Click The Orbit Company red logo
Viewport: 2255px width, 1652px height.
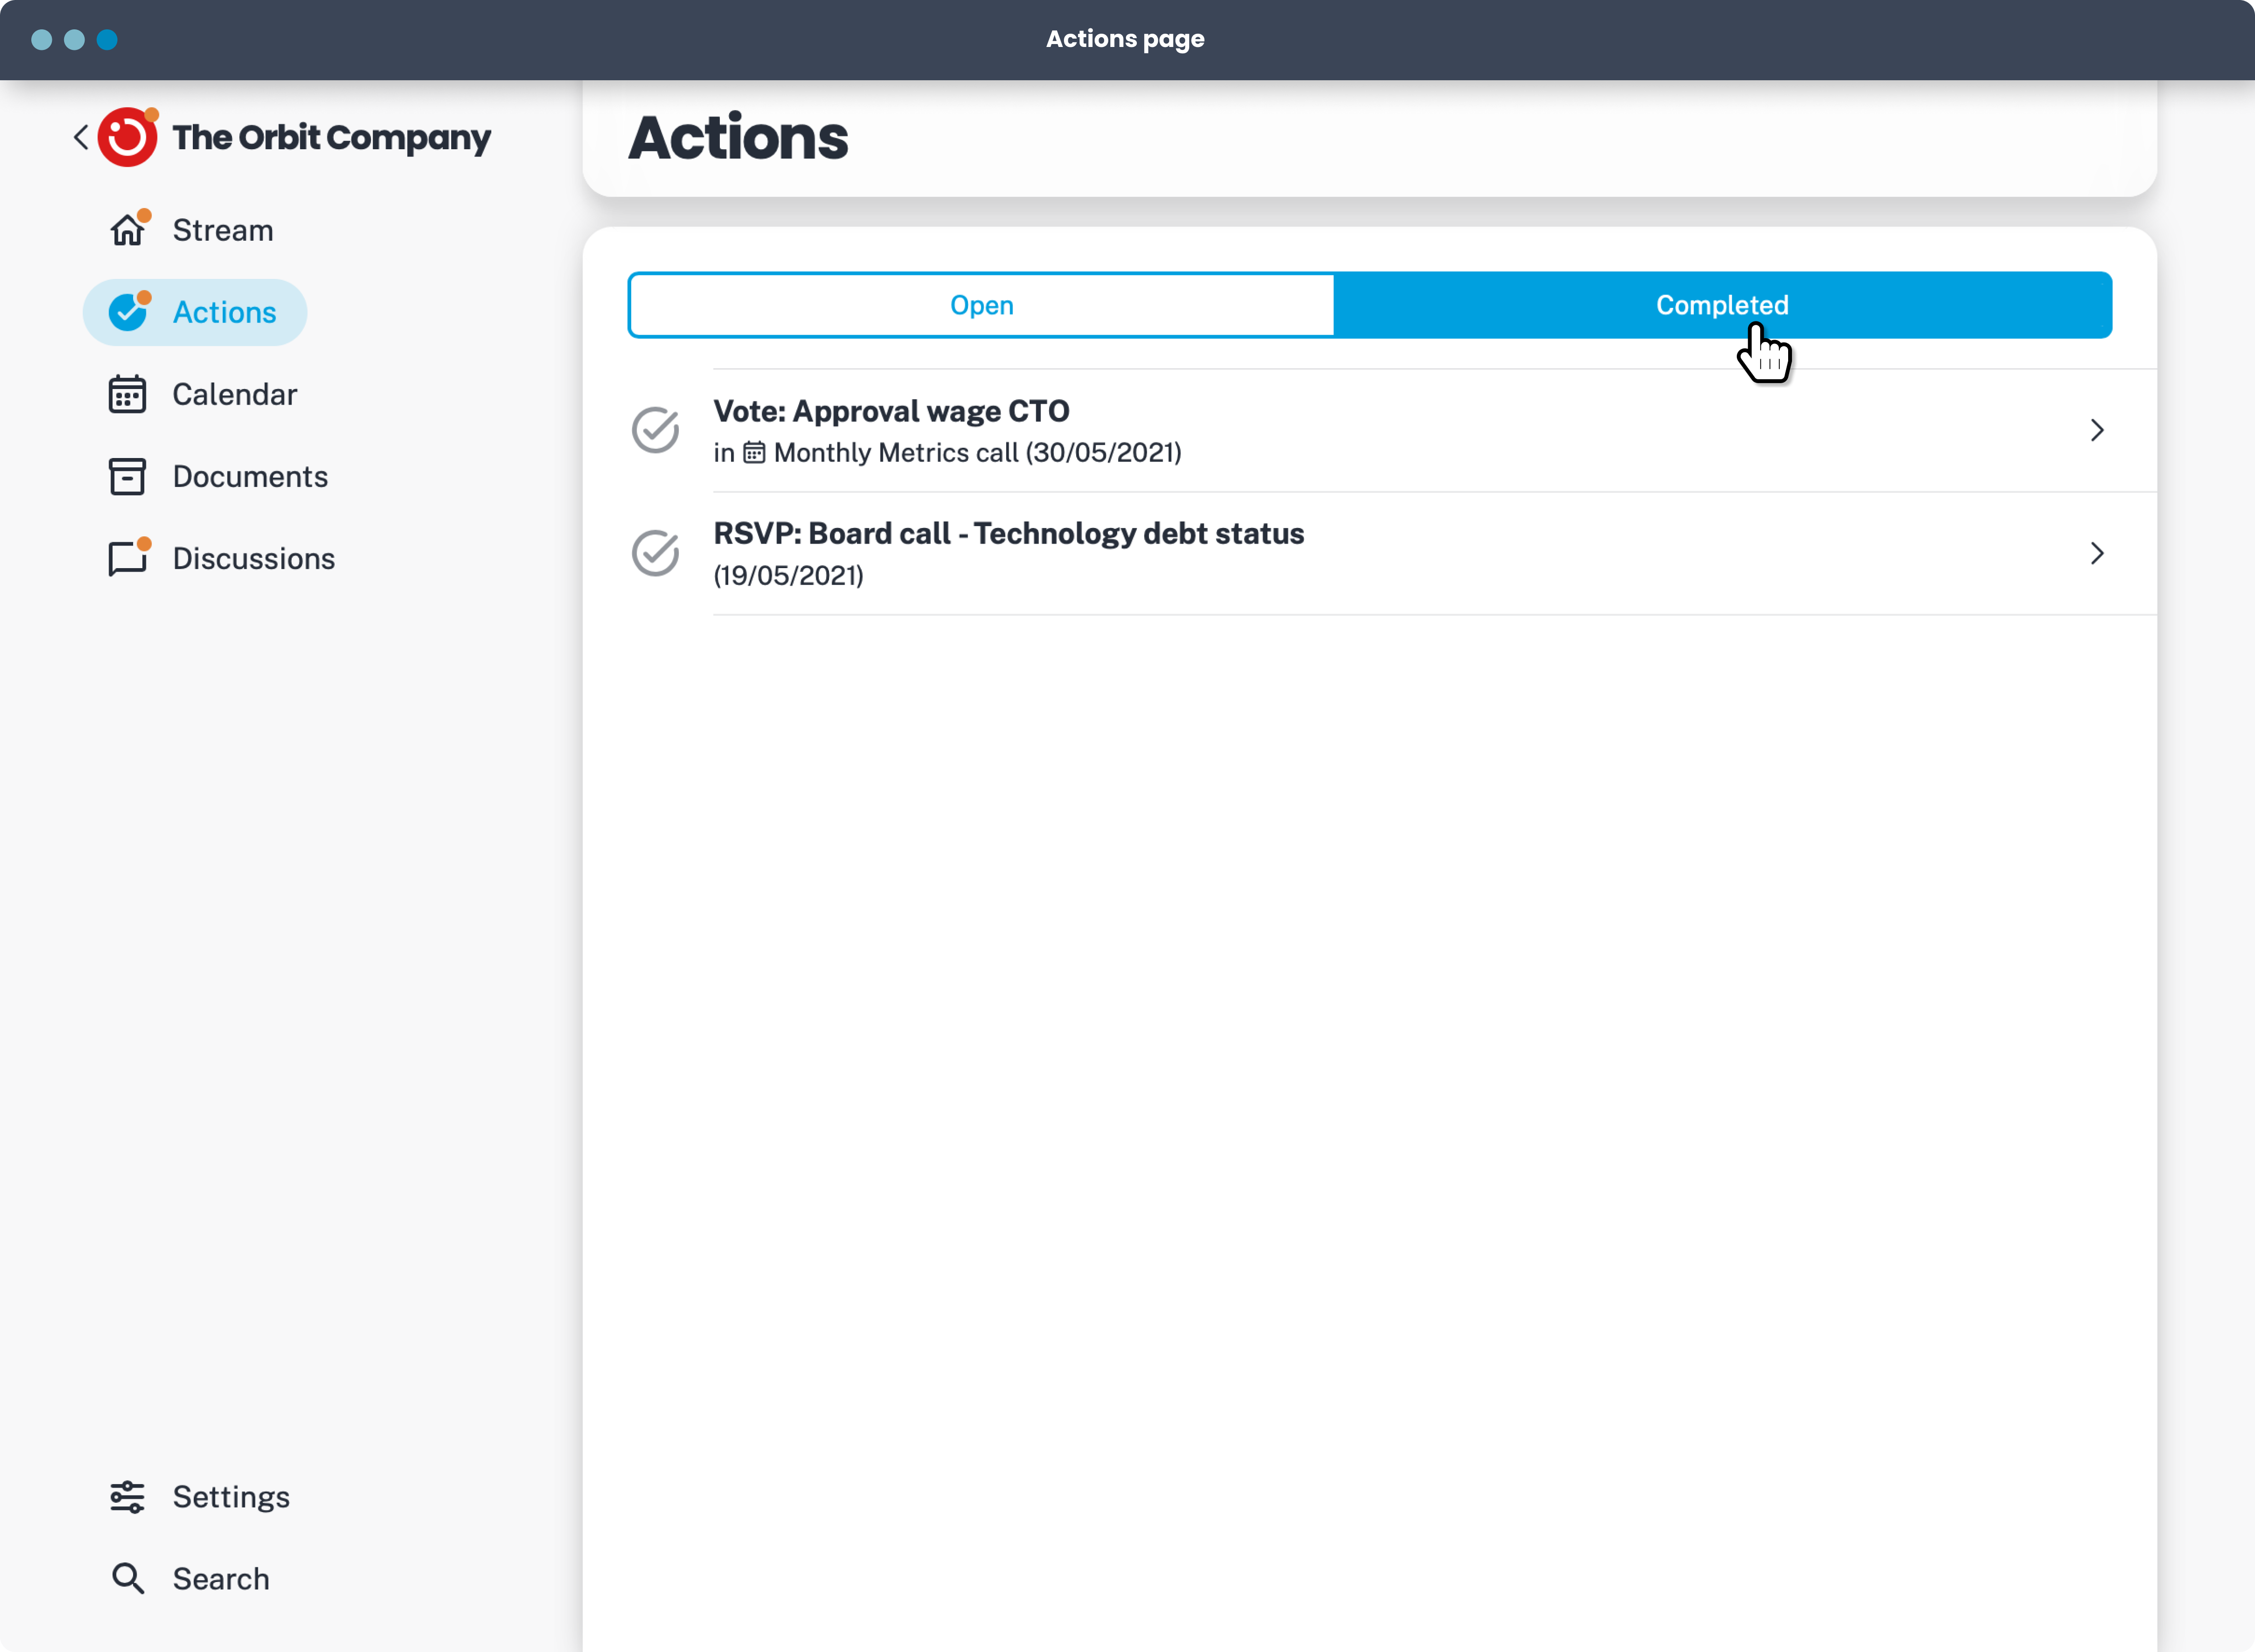coord(128,138)
